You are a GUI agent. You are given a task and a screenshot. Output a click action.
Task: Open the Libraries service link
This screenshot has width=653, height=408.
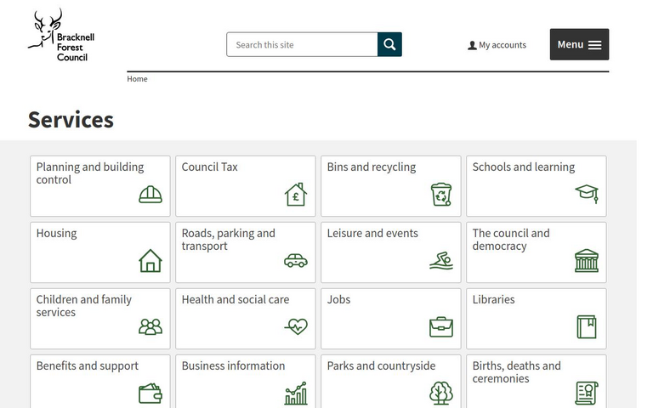point(493,299)
